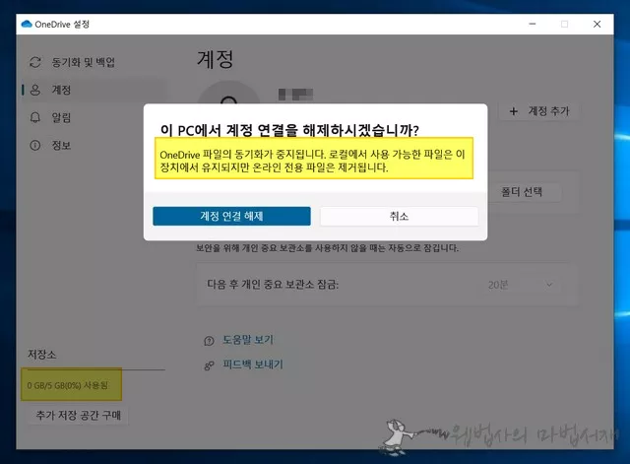Click the sync arrows icon
Image resolution: width=630 pixels, height=464 pixels.
(35, 62)
